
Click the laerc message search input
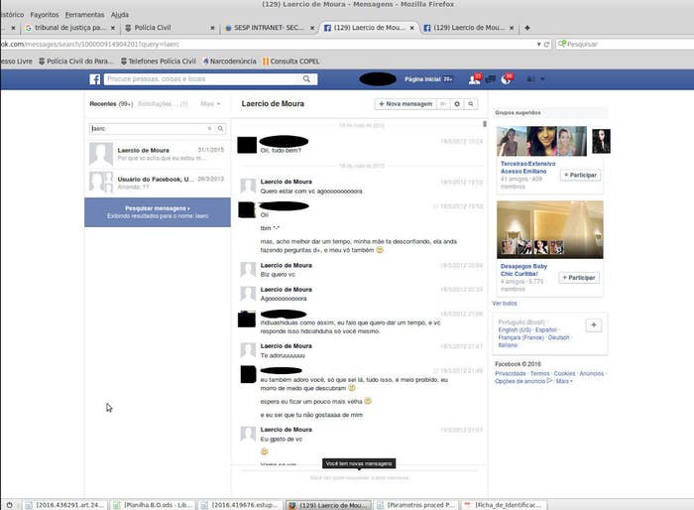(x=148, y=129)
